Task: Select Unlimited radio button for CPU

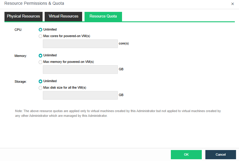Action: pyautogui.click(x=40, y=30)
